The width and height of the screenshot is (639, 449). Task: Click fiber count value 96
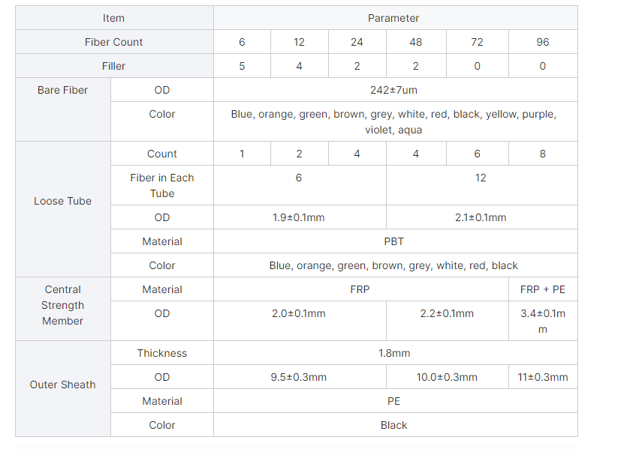(x=543, y=42)
